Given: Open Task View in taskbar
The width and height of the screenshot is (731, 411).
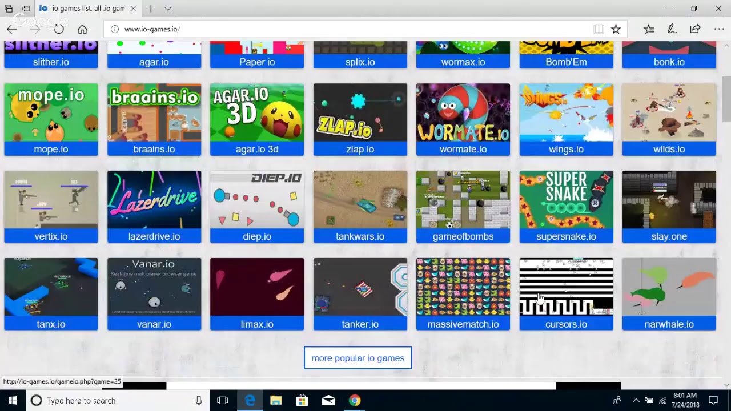Looking at the screenshot, I should pyautogui.click(x=223, y=400).
